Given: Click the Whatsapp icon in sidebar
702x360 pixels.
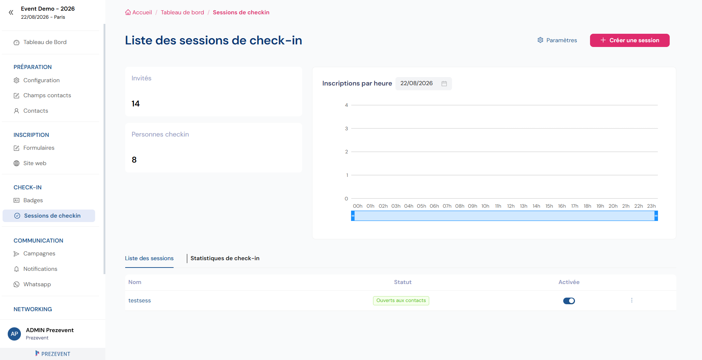Looking at the screenshot, I should 17,284.
